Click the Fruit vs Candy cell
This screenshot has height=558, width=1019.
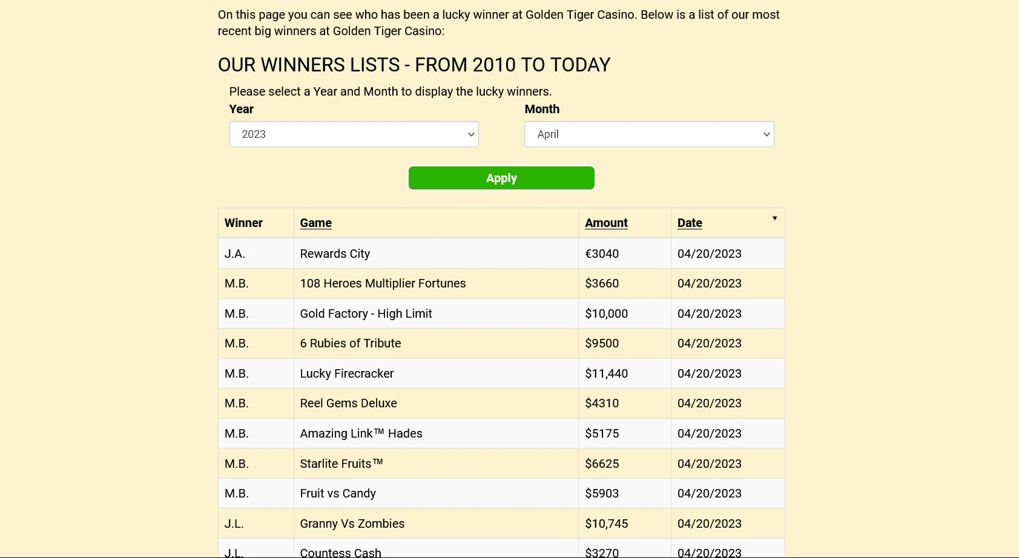[436, 493]
